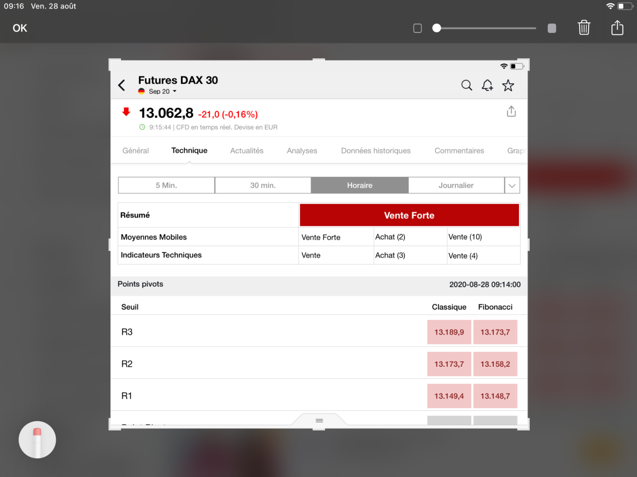Viewport: 637px width, 477px height.
Task: Tap the price 13.062,8
Action: coord(166,113)
